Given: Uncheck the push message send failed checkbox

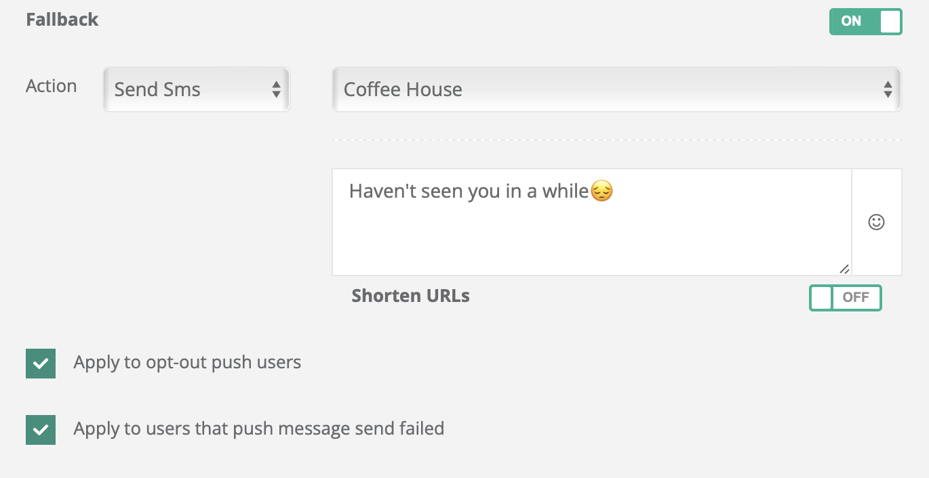Looking at the screenshot, I should 41,430.
